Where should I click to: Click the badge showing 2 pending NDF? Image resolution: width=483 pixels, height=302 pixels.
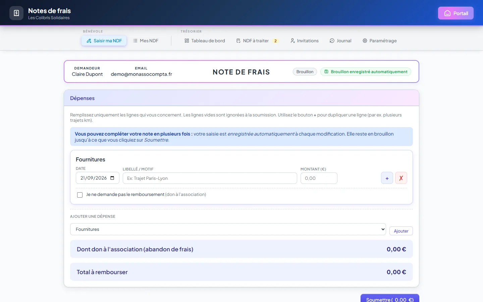[x=275, y=41]
